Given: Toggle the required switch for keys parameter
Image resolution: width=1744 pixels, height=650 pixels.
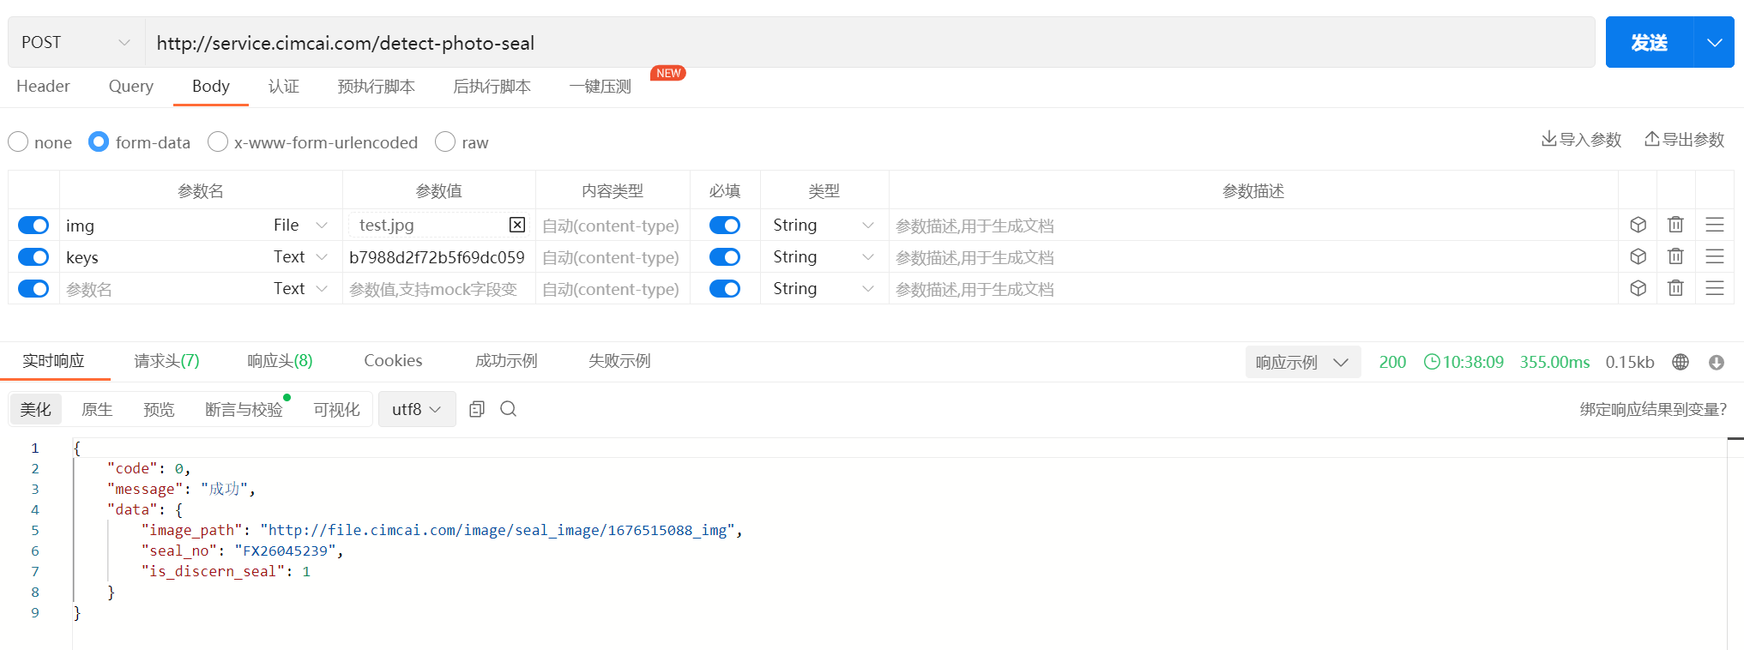Looking at the screenshot, I should pos(725,256).
